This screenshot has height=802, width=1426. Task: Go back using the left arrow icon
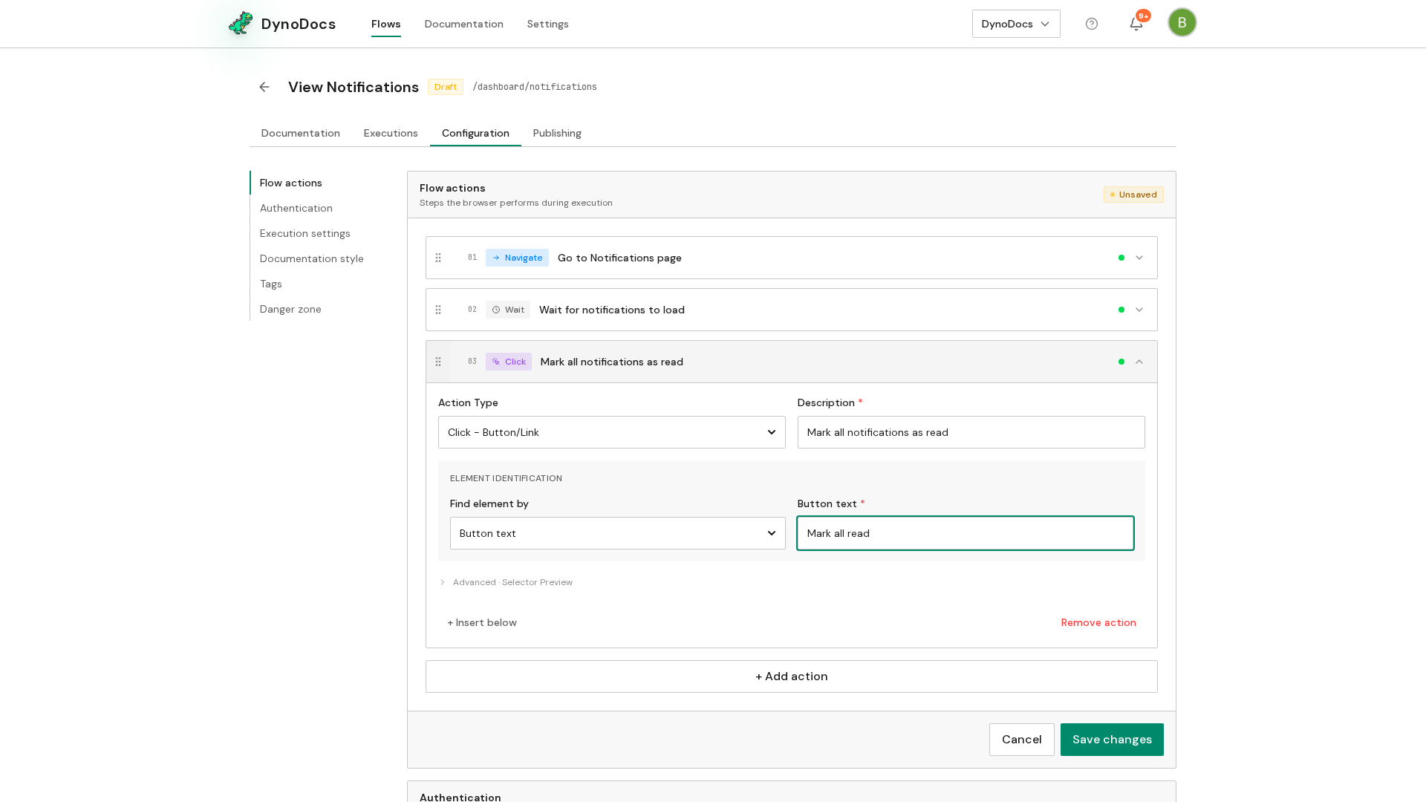[x=264, y=87]
